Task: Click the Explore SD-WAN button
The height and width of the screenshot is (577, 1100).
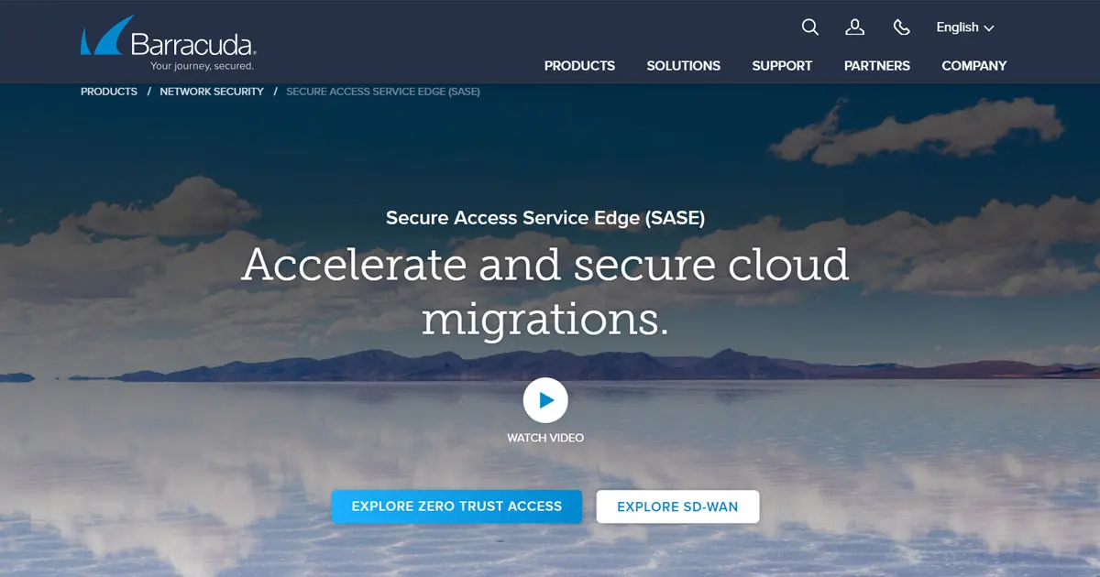Action: [677, 506]
